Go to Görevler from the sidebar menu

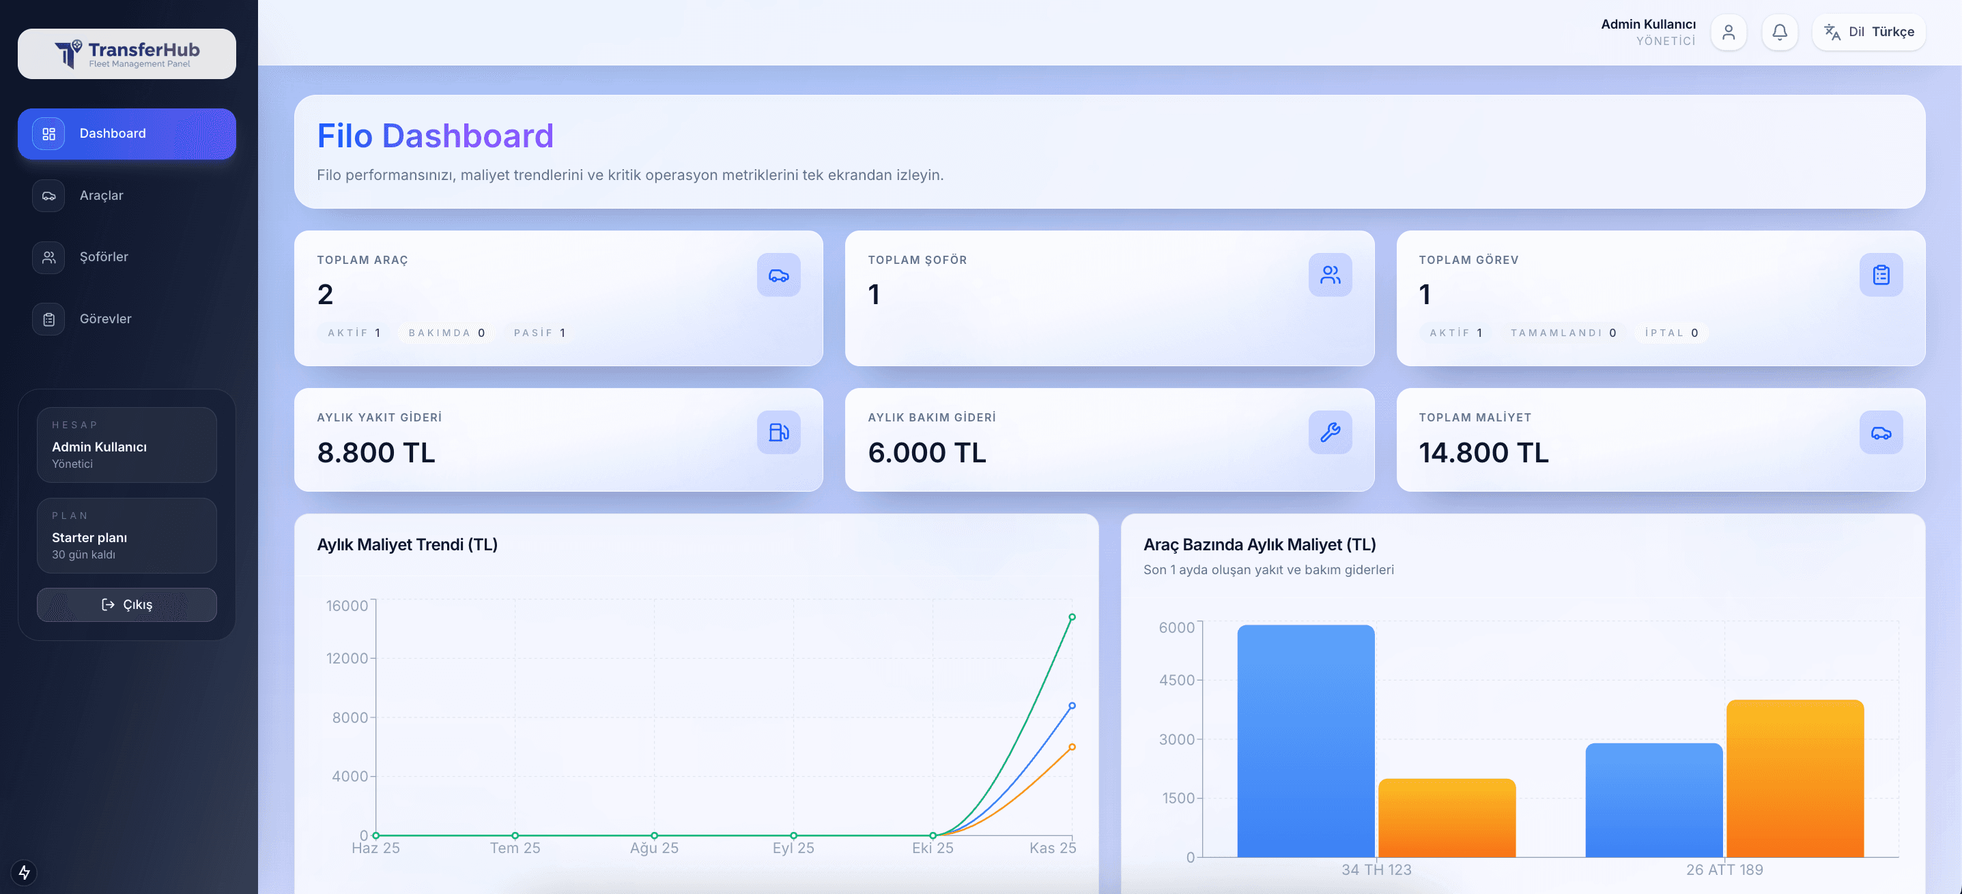105,318
